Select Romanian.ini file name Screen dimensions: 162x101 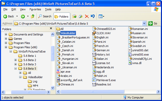point(140,29)
